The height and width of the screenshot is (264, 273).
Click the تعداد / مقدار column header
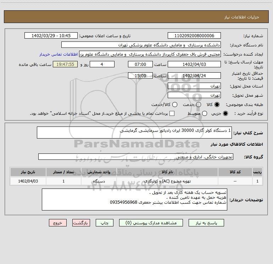pos(63,172)
